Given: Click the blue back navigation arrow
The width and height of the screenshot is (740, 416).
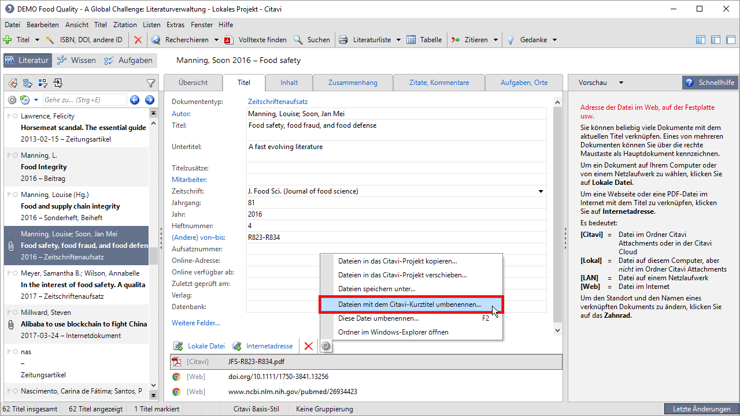Looking at the screenshot, I should pos(135,100).
